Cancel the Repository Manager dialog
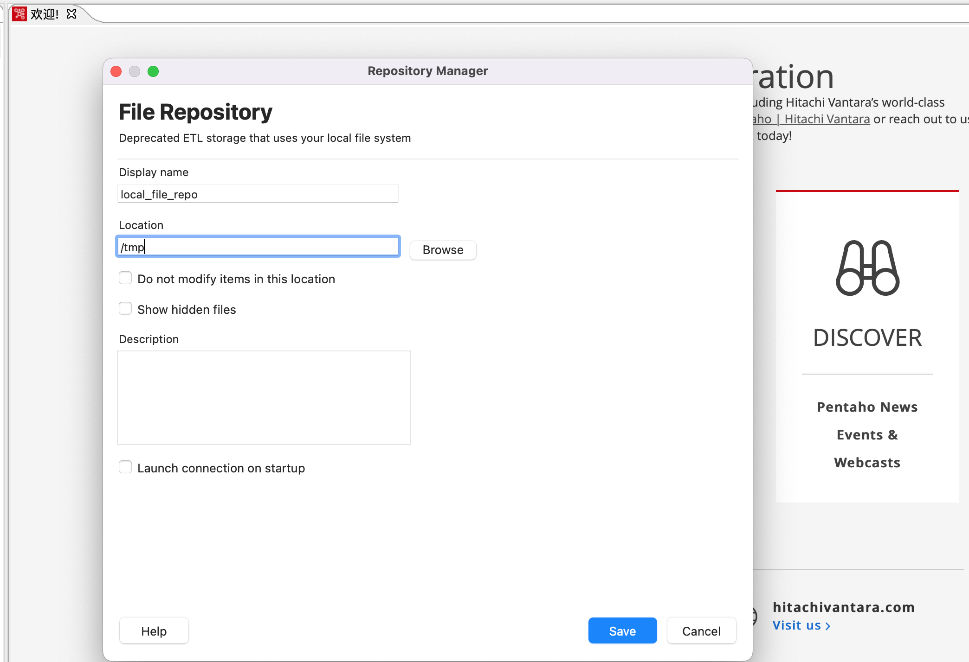 pos(701,631)
